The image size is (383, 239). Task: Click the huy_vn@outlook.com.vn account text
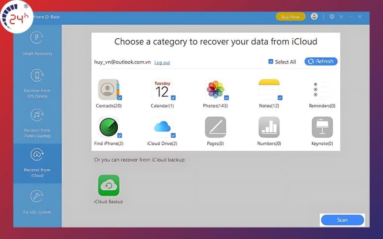[x=123, y=62]
